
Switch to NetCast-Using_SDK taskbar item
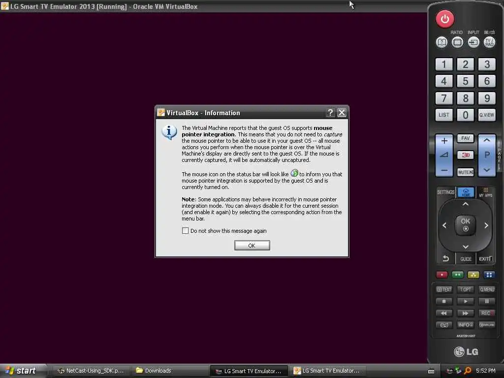click(91, 371)
